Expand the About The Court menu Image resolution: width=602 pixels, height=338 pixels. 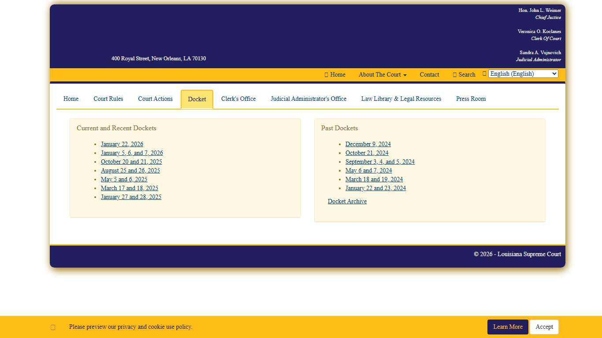[x=382, y=74]
